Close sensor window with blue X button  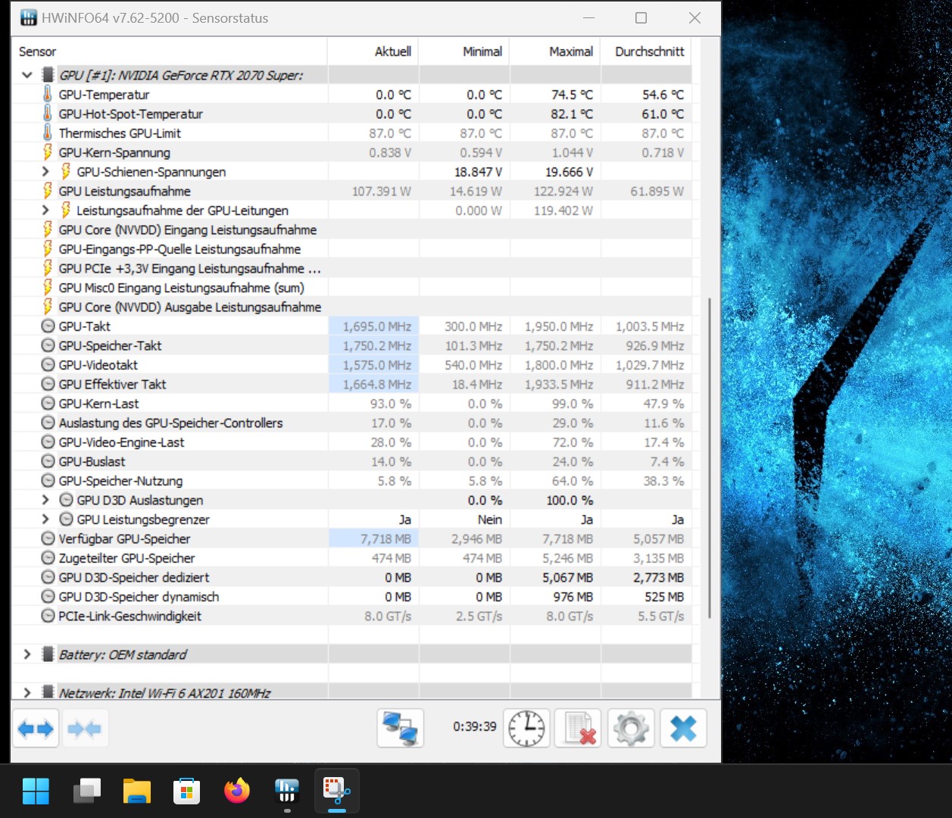(x=683, y=729)
